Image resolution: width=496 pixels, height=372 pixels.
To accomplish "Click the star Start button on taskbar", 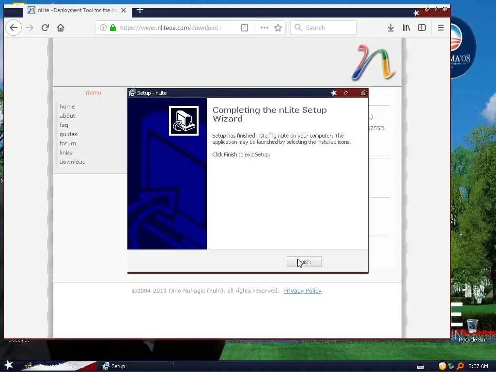I will [x=9, y=365].
